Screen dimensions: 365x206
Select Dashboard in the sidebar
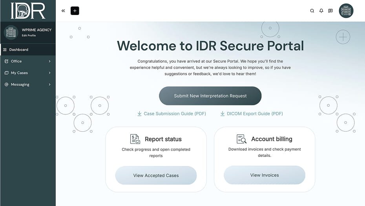pyautogui.click(x=28, y=50)
